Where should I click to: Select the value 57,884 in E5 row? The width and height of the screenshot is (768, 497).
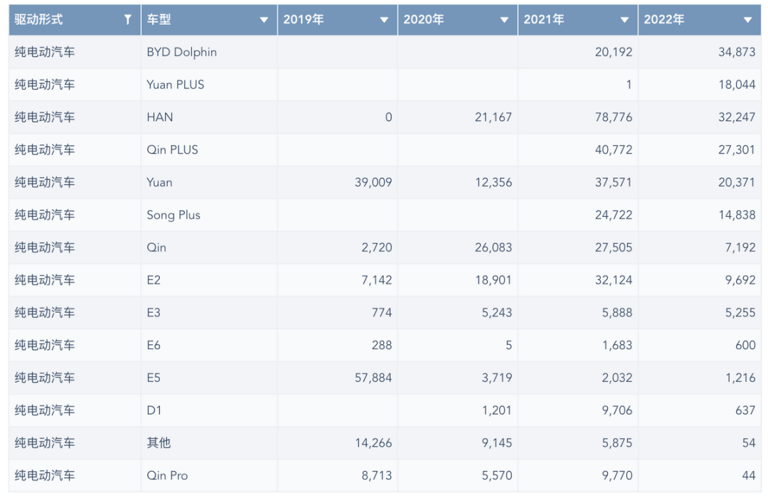coord(373,378)
